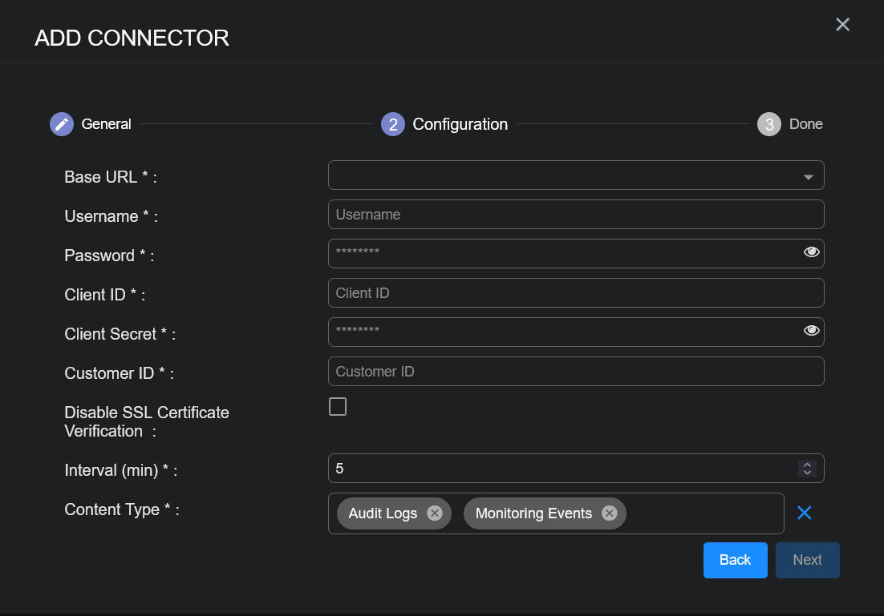884x616 pixels.
Task: Remove the Audit Logs tag
Action: tap(435, 513)
